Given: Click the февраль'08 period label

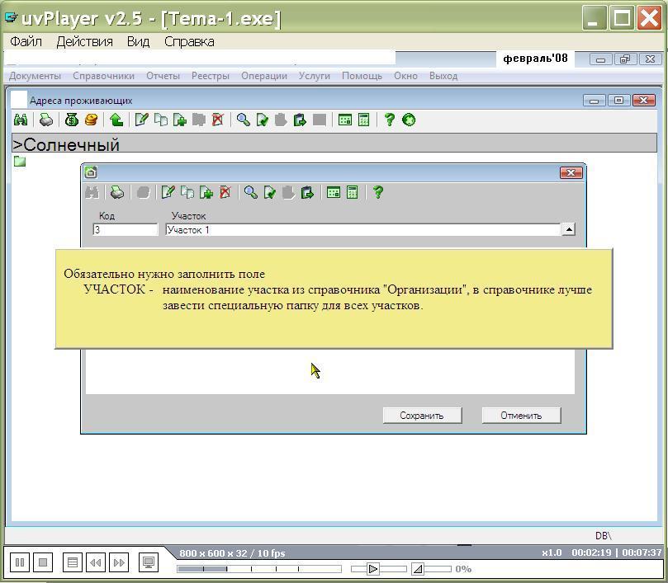Looking at the screenshot, I should 535,59.
